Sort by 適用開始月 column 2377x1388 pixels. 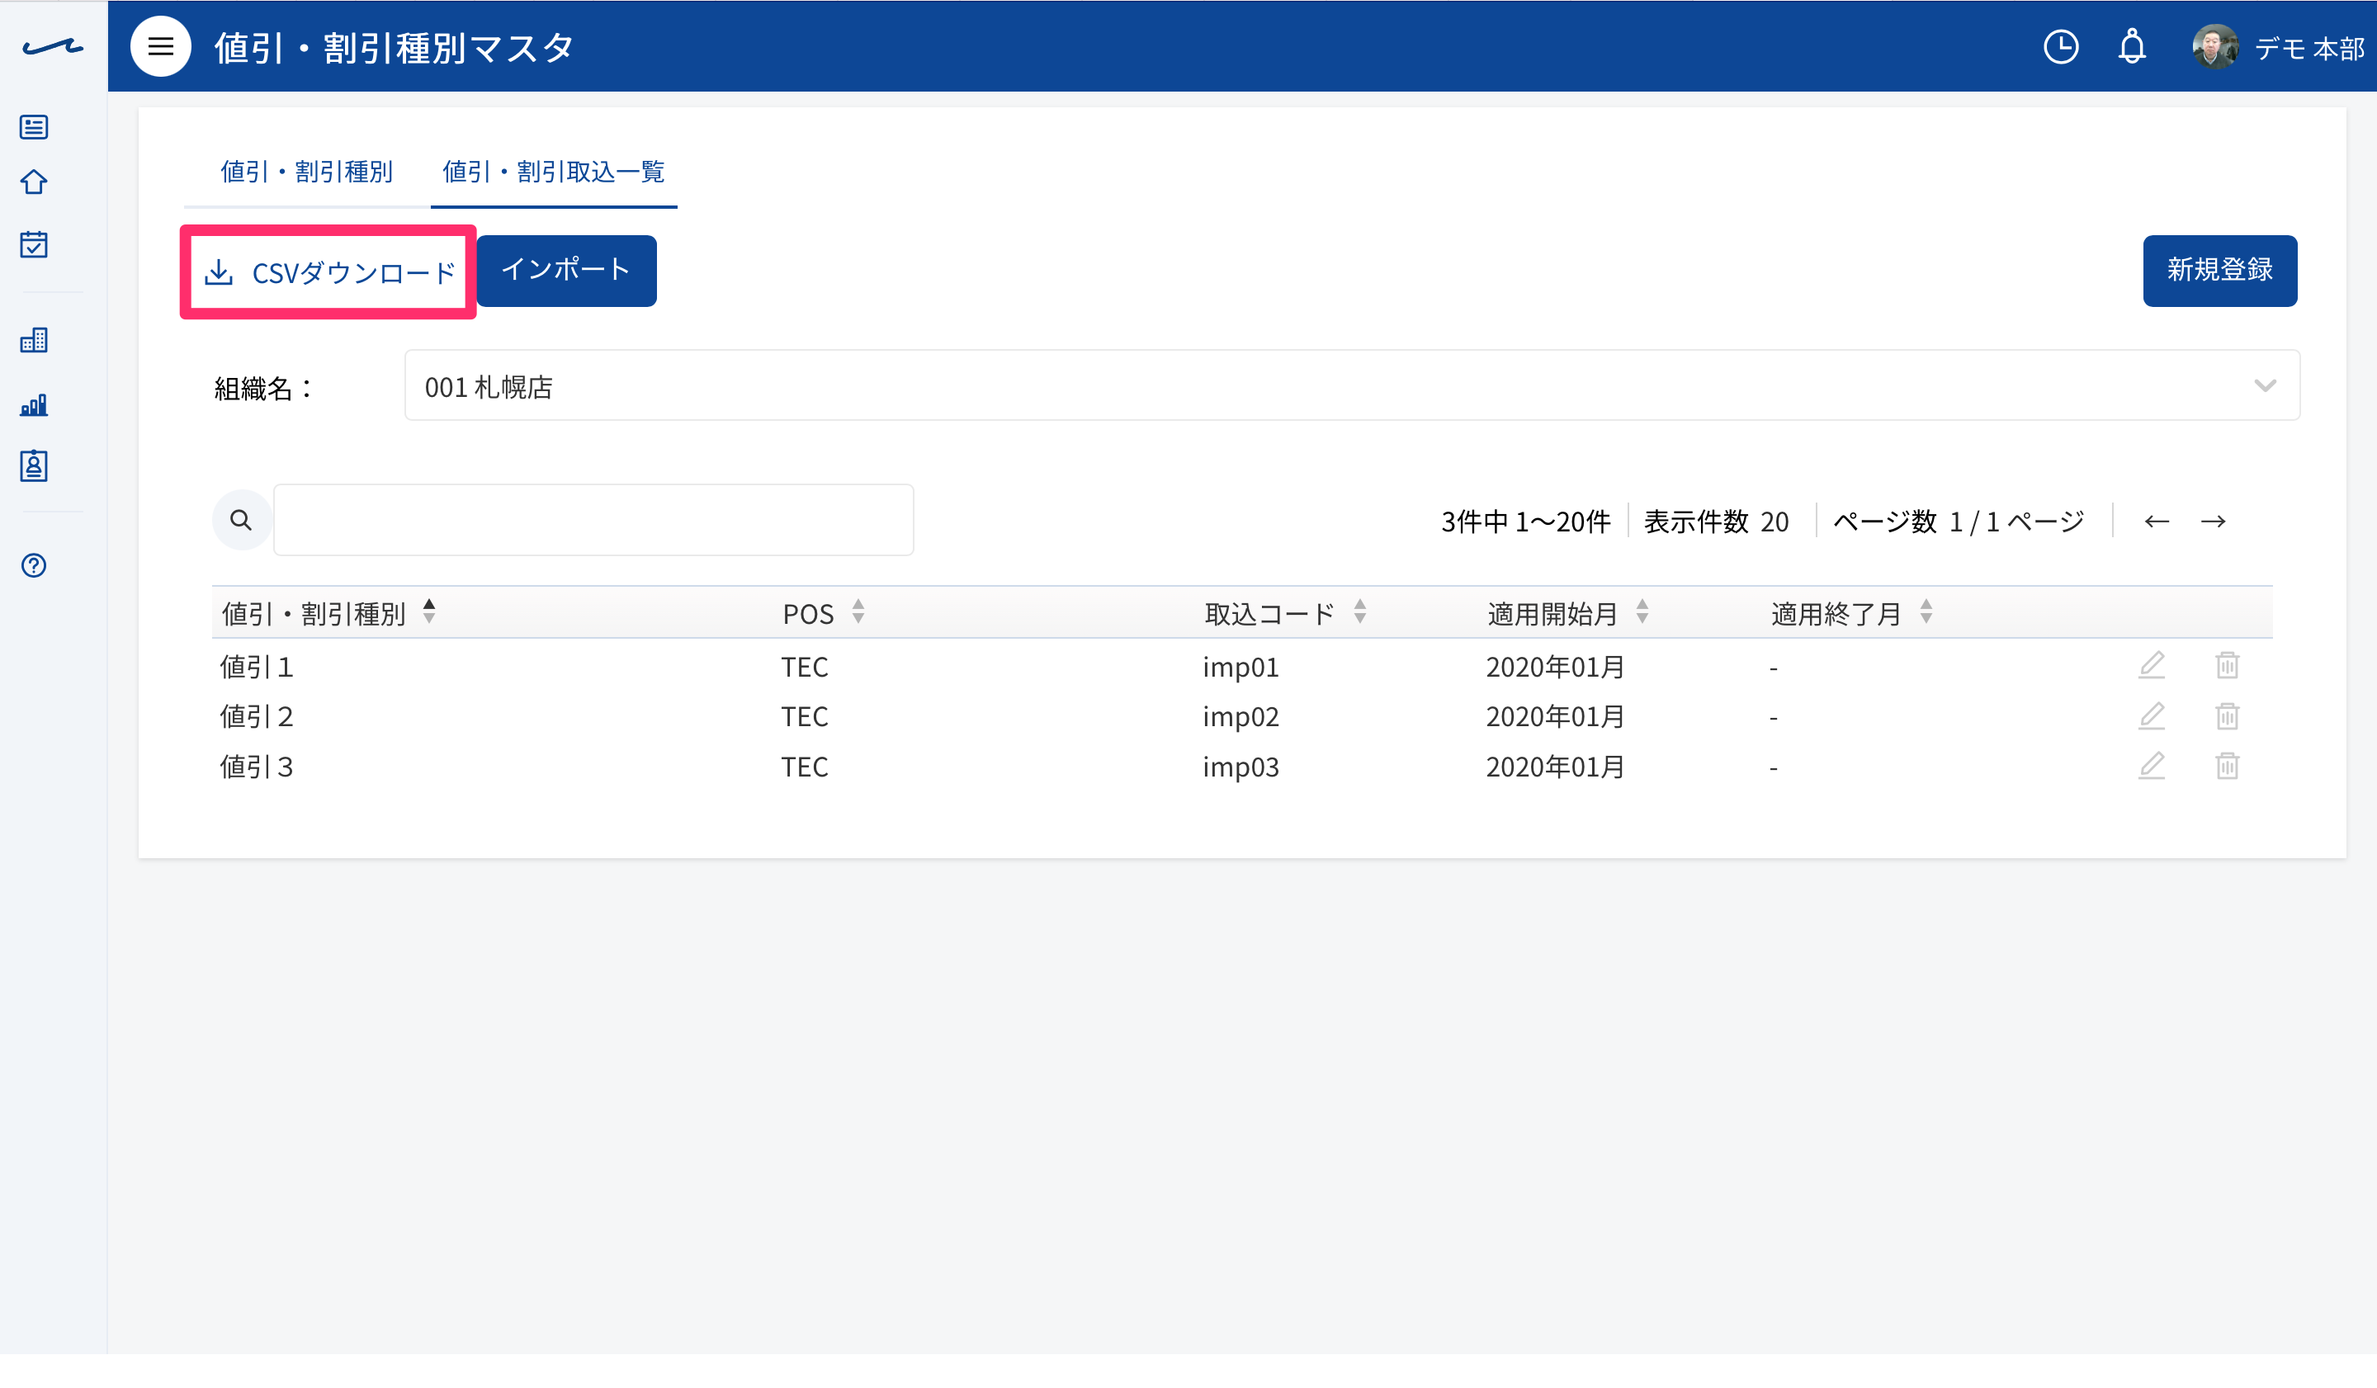coord(1642,612)
